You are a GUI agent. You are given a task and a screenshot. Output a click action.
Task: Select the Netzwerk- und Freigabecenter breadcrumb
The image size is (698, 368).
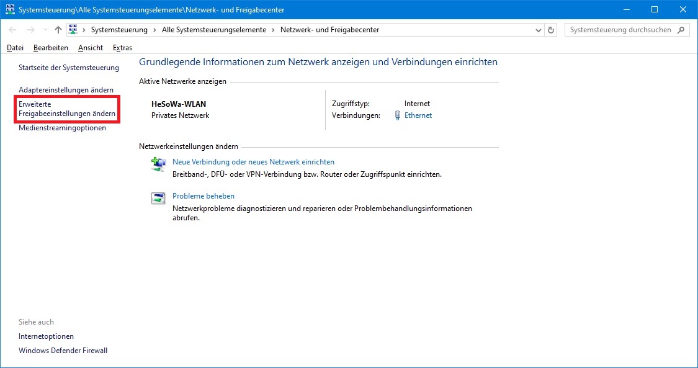coord(329,30)
